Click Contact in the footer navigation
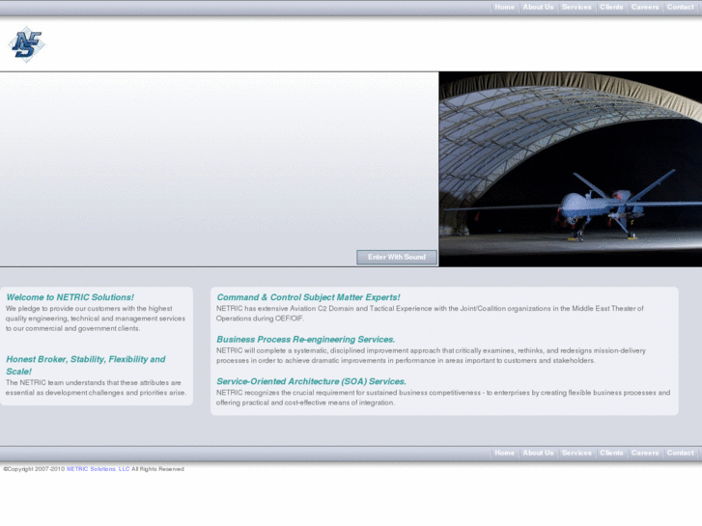Viewport: 702px width, 526px height. click(680, 453)
